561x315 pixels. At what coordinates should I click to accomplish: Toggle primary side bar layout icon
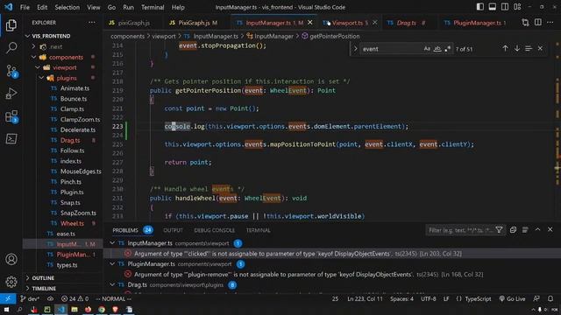tap(479, 7)
